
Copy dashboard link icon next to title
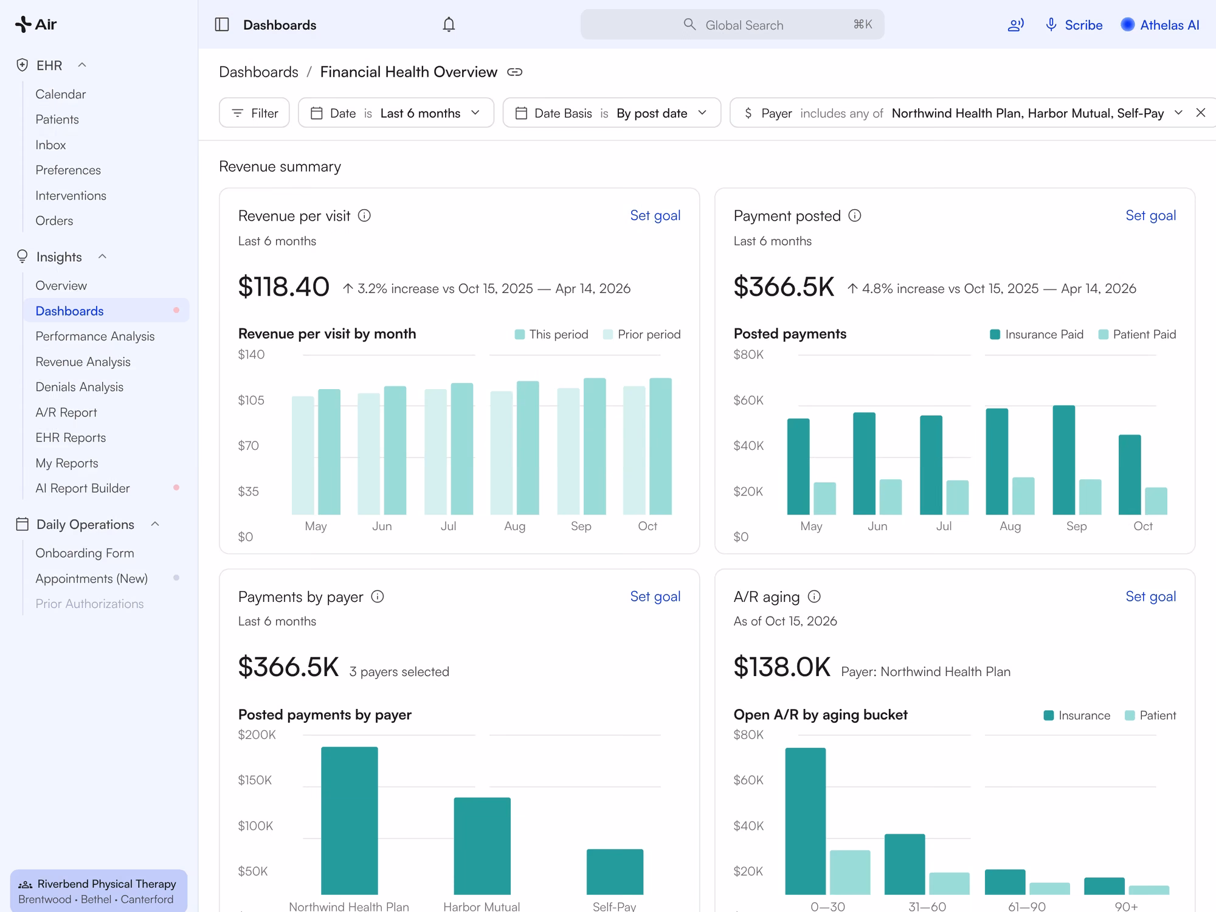515,72
